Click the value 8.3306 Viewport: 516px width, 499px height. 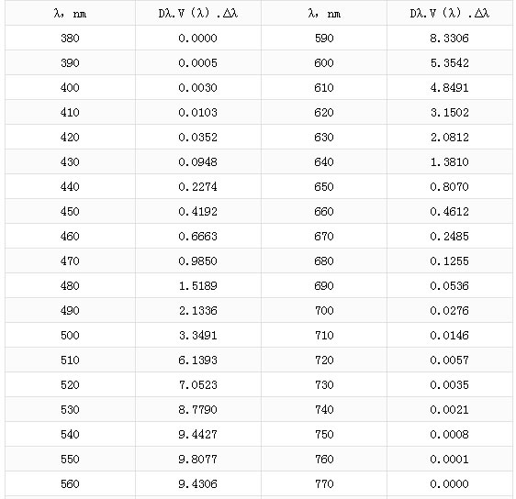pos(450,39)
